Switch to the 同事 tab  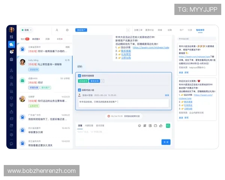click(x=48, y=39)
